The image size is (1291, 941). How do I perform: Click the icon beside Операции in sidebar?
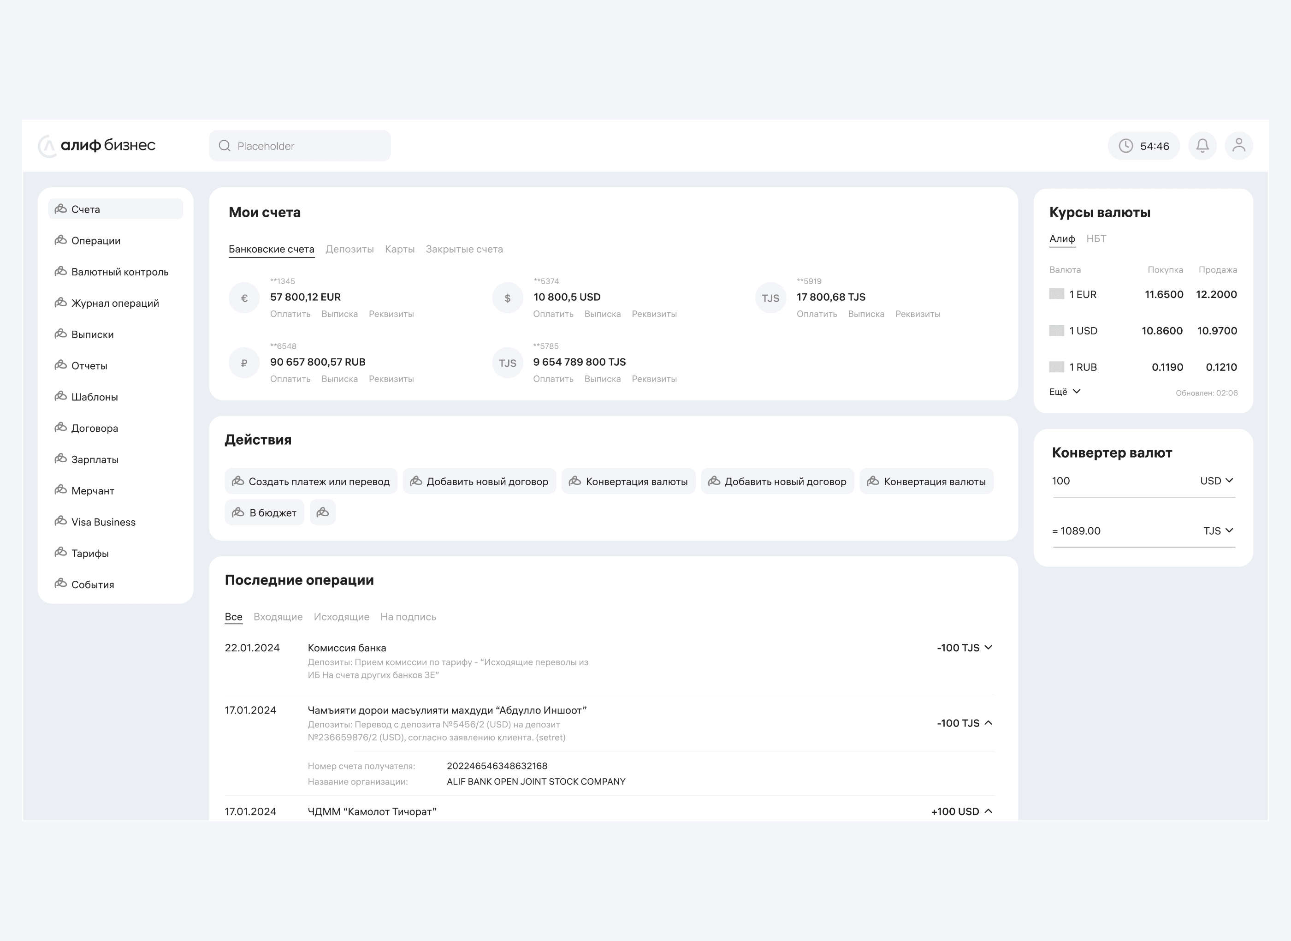click(61, 240)
